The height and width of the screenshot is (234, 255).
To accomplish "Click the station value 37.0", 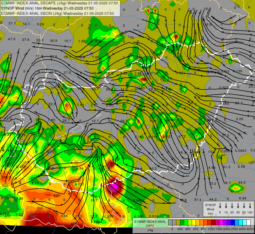I will pyautogui.click(x=226, y=135).
